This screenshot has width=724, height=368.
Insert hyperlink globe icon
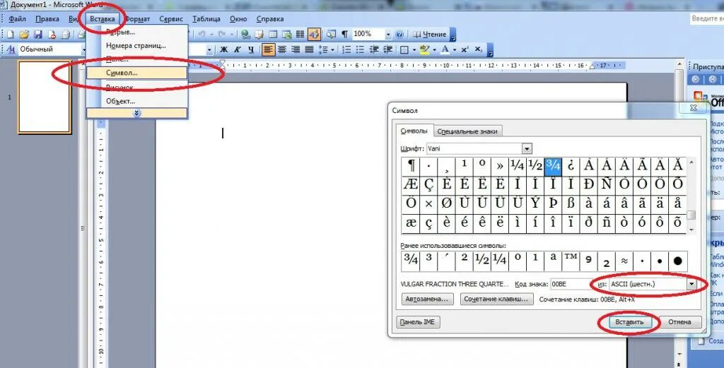pos(245,34)
